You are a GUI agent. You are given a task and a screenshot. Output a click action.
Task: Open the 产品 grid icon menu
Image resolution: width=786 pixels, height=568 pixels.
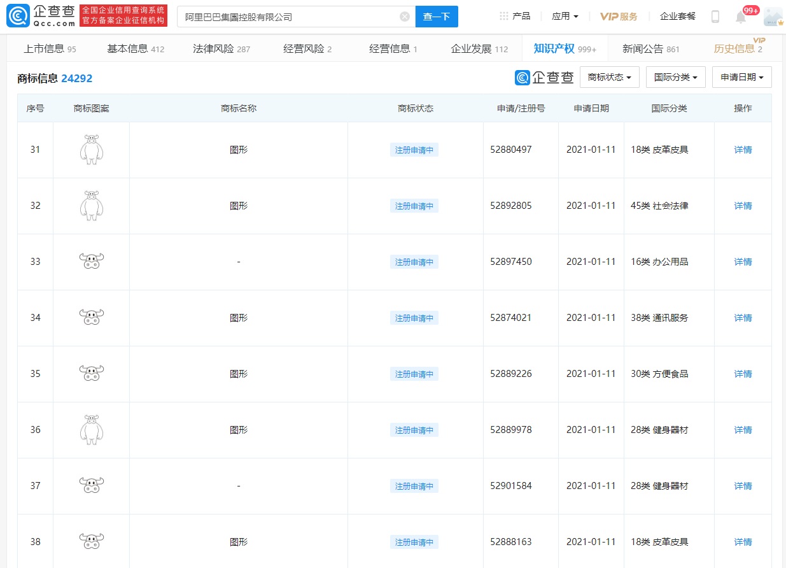tap(515, 16)
